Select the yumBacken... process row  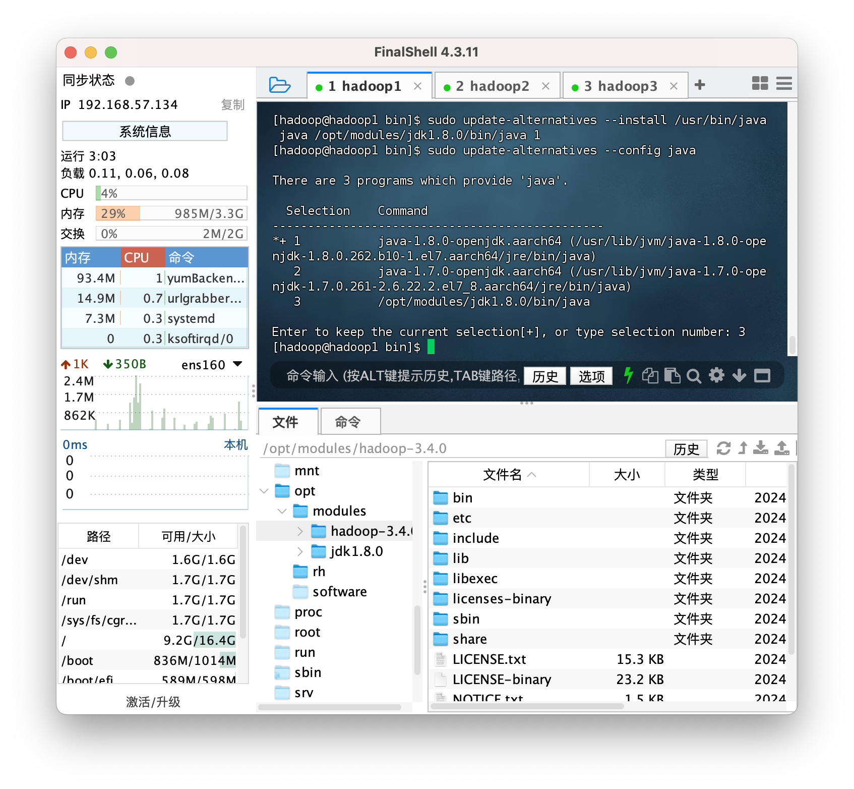(155, 278)
